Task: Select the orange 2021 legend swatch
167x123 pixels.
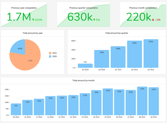Action: click(x=50, y=53)
